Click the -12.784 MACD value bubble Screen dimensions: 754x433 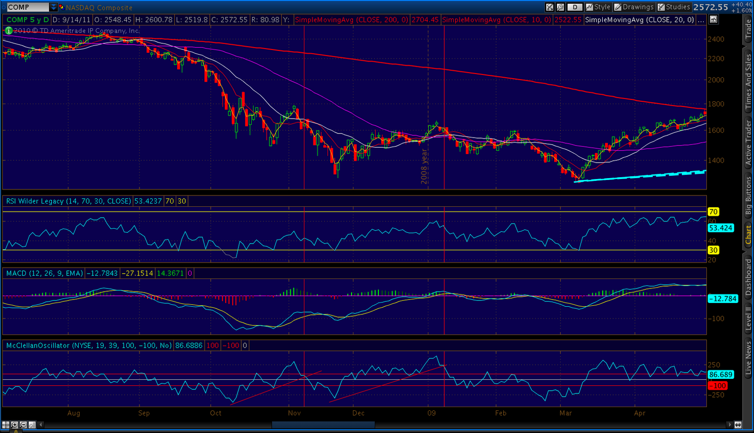722,299
